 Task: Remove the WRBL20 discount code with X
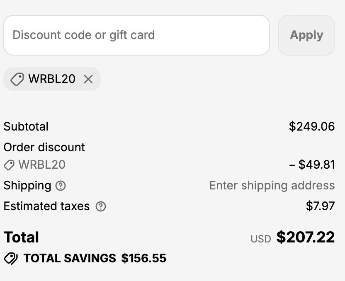click(x=88, y=79)
